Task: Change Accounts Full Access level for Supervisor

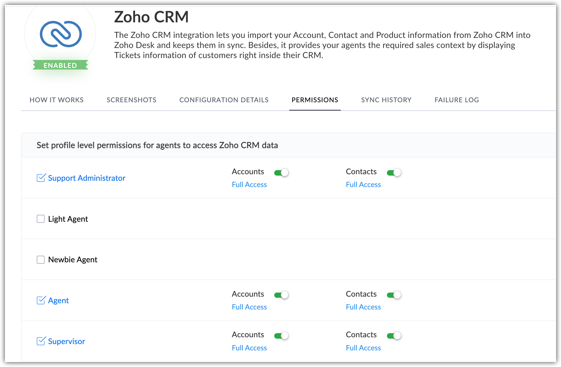Action: point(249,348)
